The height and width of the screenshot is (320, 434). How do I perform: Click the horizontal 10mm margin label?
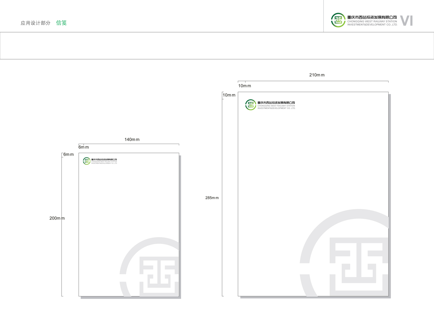tap(245, 86)
